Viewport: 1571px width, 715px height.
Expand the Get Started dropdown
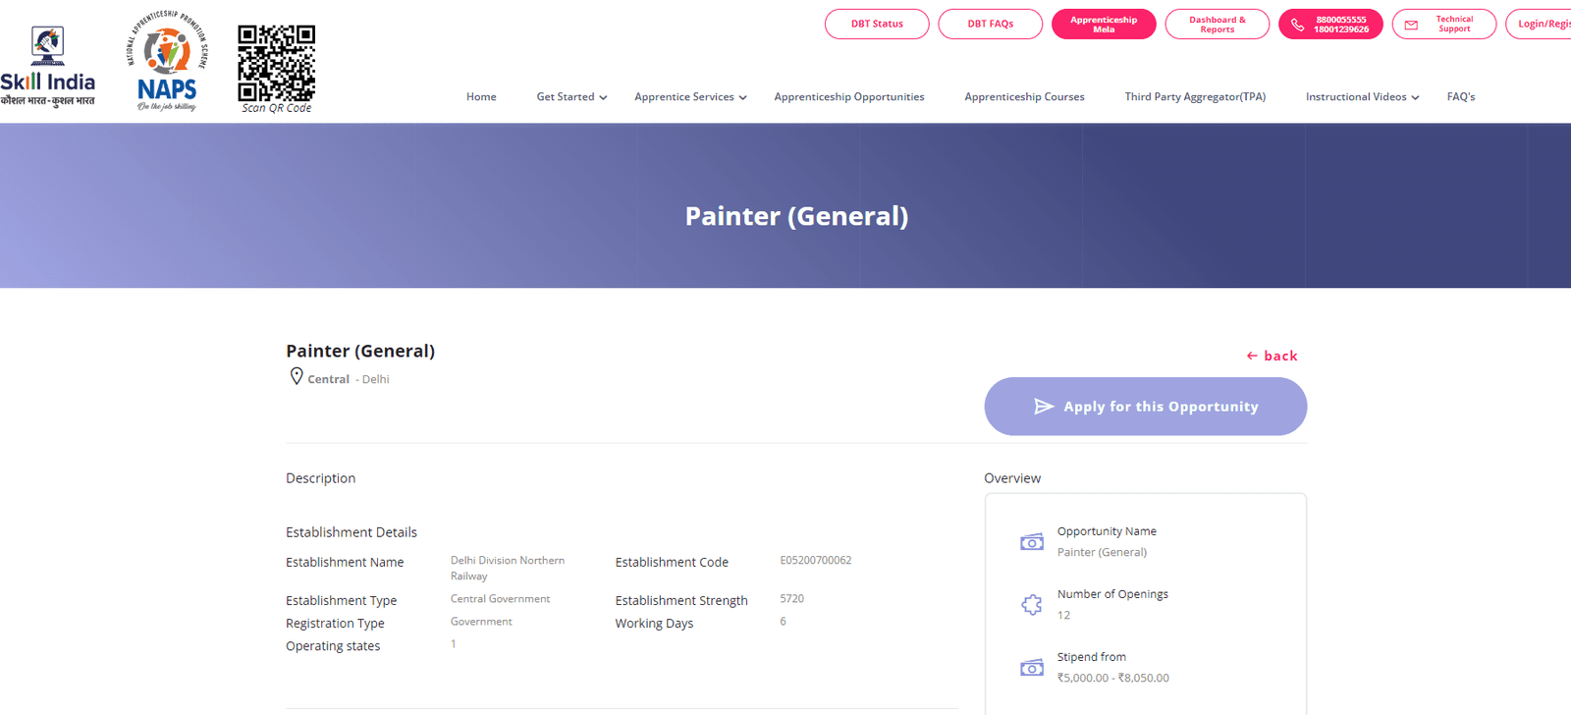(571, 97)
